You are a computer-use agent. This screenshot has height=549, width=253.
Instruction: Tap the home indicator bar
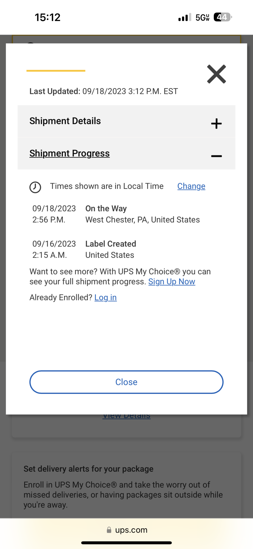[126, 543]
